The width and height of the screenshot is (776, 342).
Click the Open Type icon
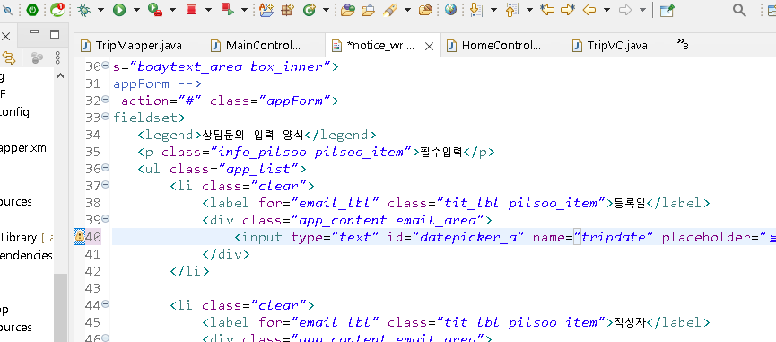pos(348,9)
